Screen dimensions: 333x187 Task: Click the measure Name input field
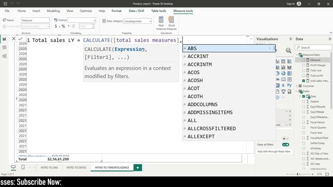point(35,20)
